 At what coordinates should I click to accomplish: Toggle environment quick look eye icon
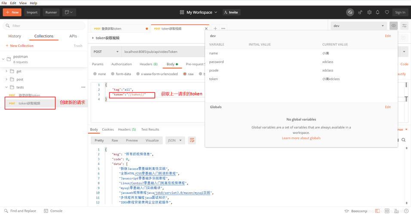pyautogui.click(x=393, y=26)
